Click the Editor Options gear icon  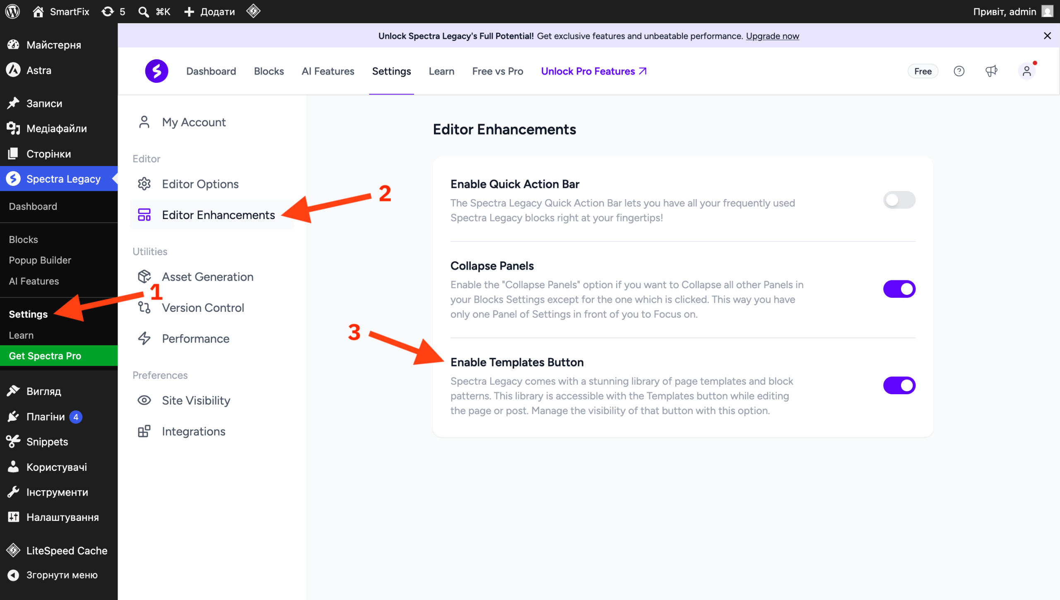(x=144, y=184)
